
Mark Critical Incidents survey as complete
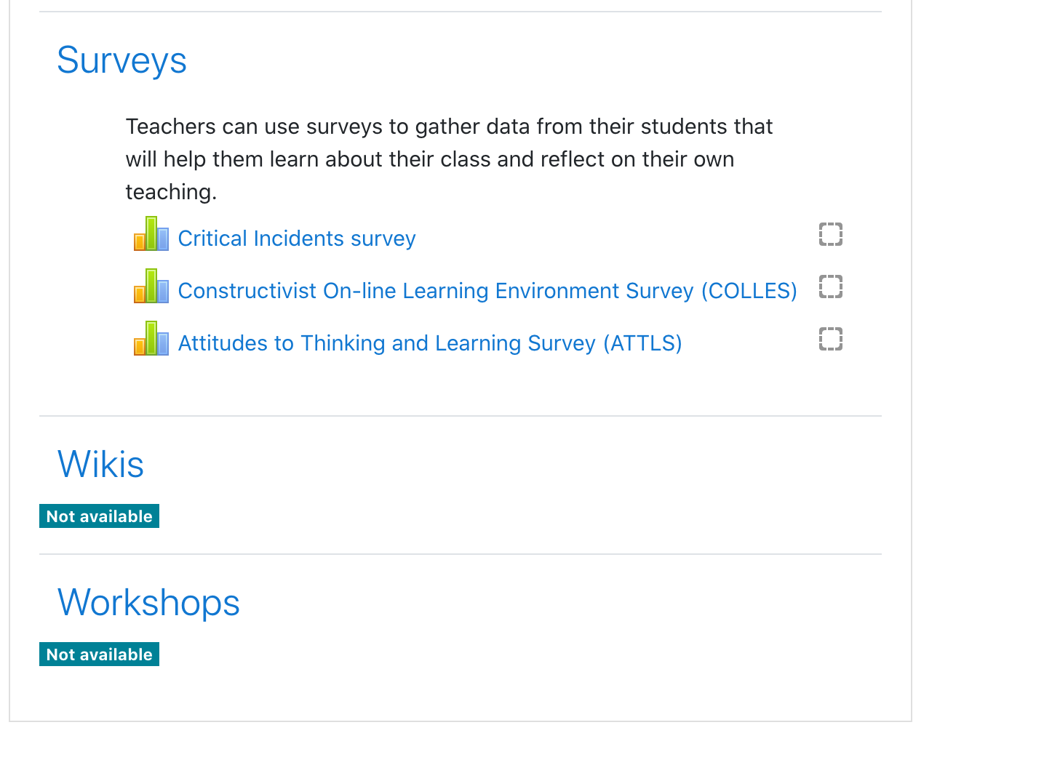831,234
